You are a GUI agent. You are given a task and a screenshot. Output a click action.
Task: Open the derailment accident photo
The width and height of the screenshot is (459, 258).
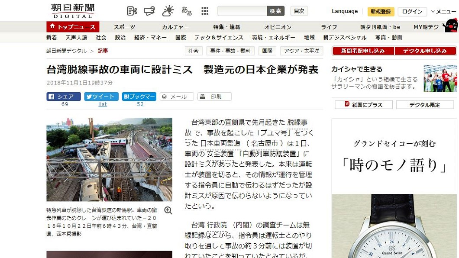(110, 159)
